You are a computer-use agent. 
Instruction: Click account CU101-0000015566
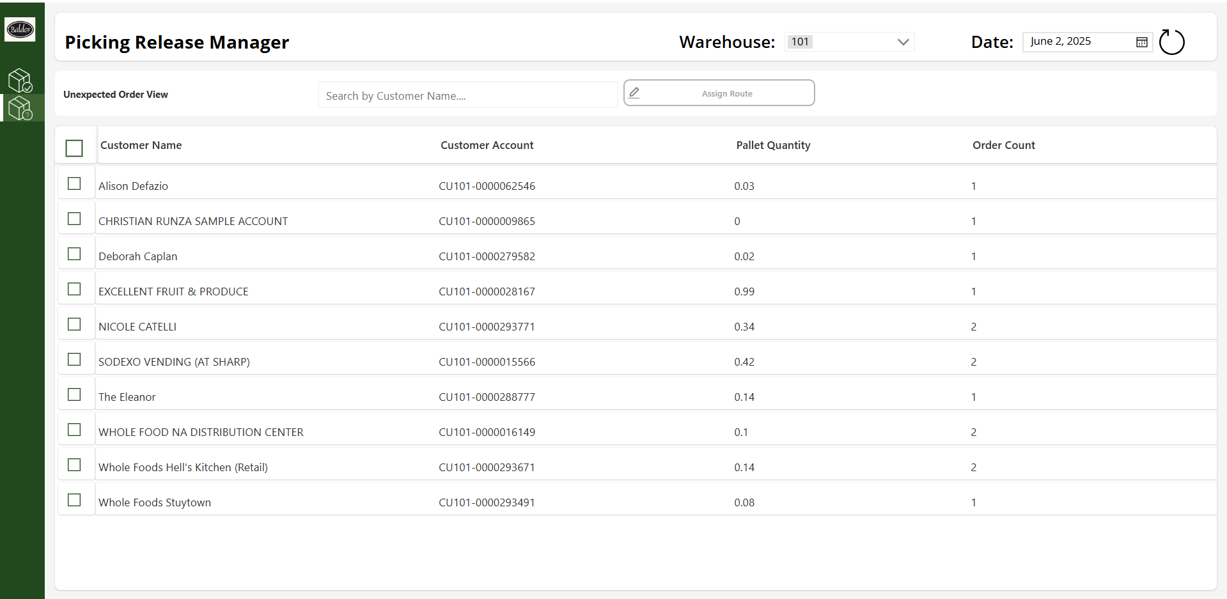coord(487,362)
